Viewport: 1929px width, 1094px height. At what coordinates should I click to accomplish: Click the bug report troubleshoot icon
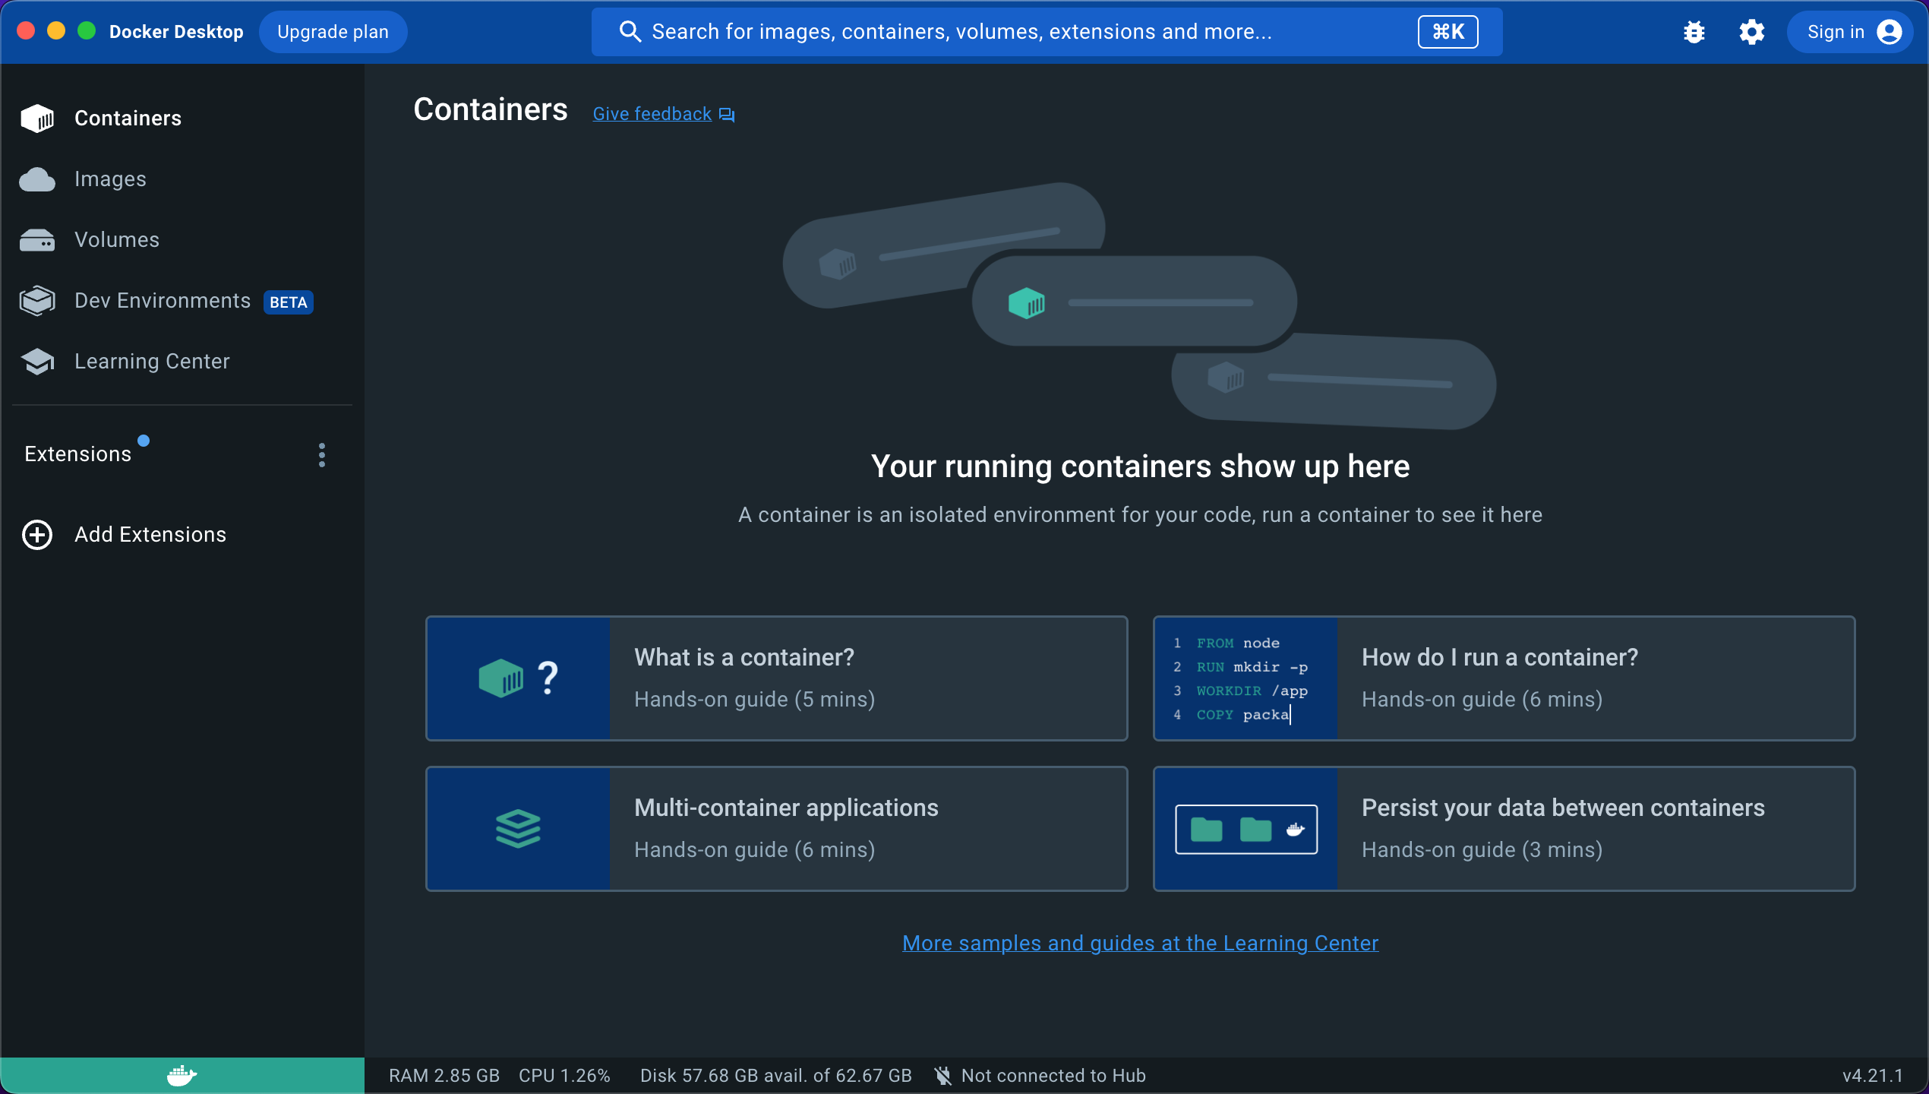point(1694,32)
